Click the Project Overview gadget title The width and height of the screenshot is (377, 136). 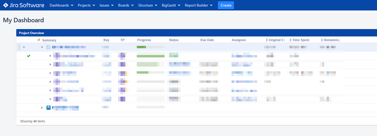click(31, 33)
